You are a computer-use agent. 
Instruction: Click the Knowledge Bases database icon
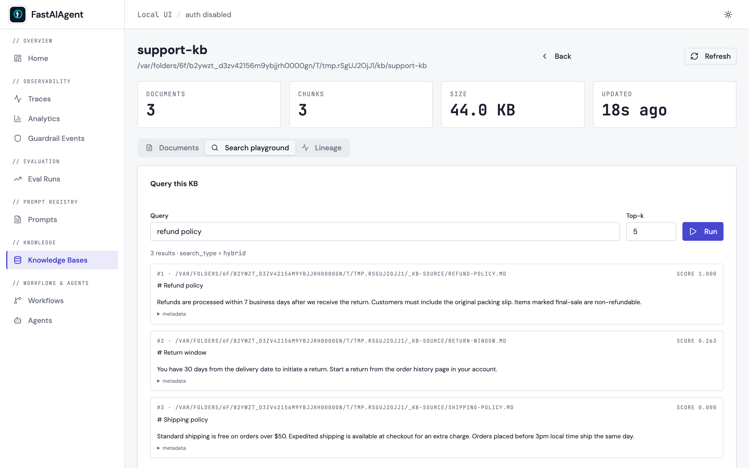pyautogui.click(x=18, y=260)
